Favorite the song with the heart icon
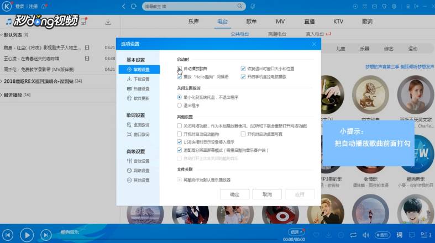Viewport: 435px width, 243px height. click(x=316, y=235)
